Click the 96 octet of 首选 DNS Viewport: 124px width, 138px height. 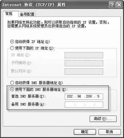[79, 96]
